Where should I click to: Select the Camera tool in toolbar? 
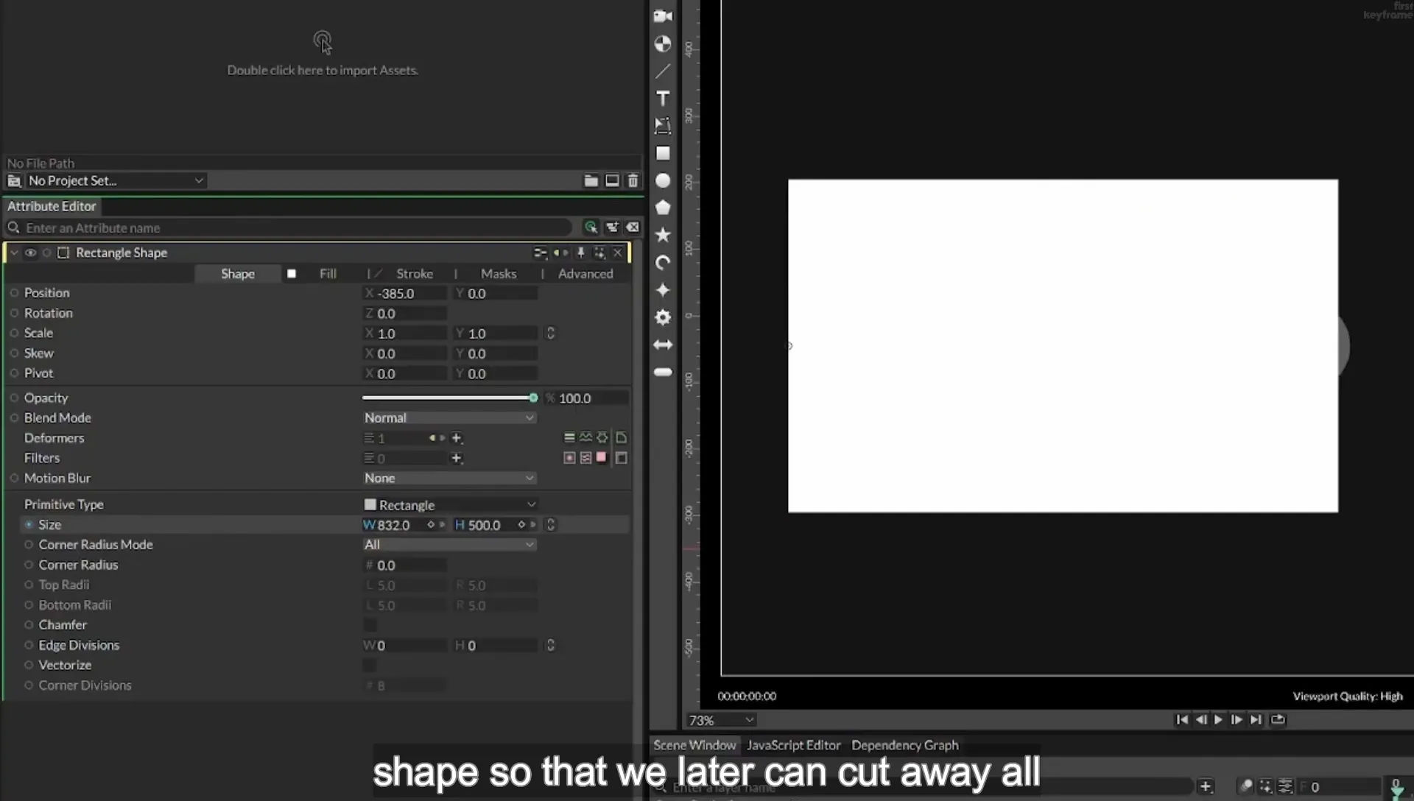[x=663, y=16]
